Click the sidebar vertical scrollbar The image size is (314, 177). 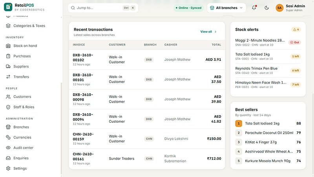click(61, 129)
